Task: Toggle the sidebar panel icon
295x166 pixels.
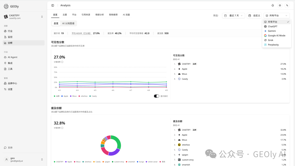Action: pyautogui.click(x=53, y=5)
